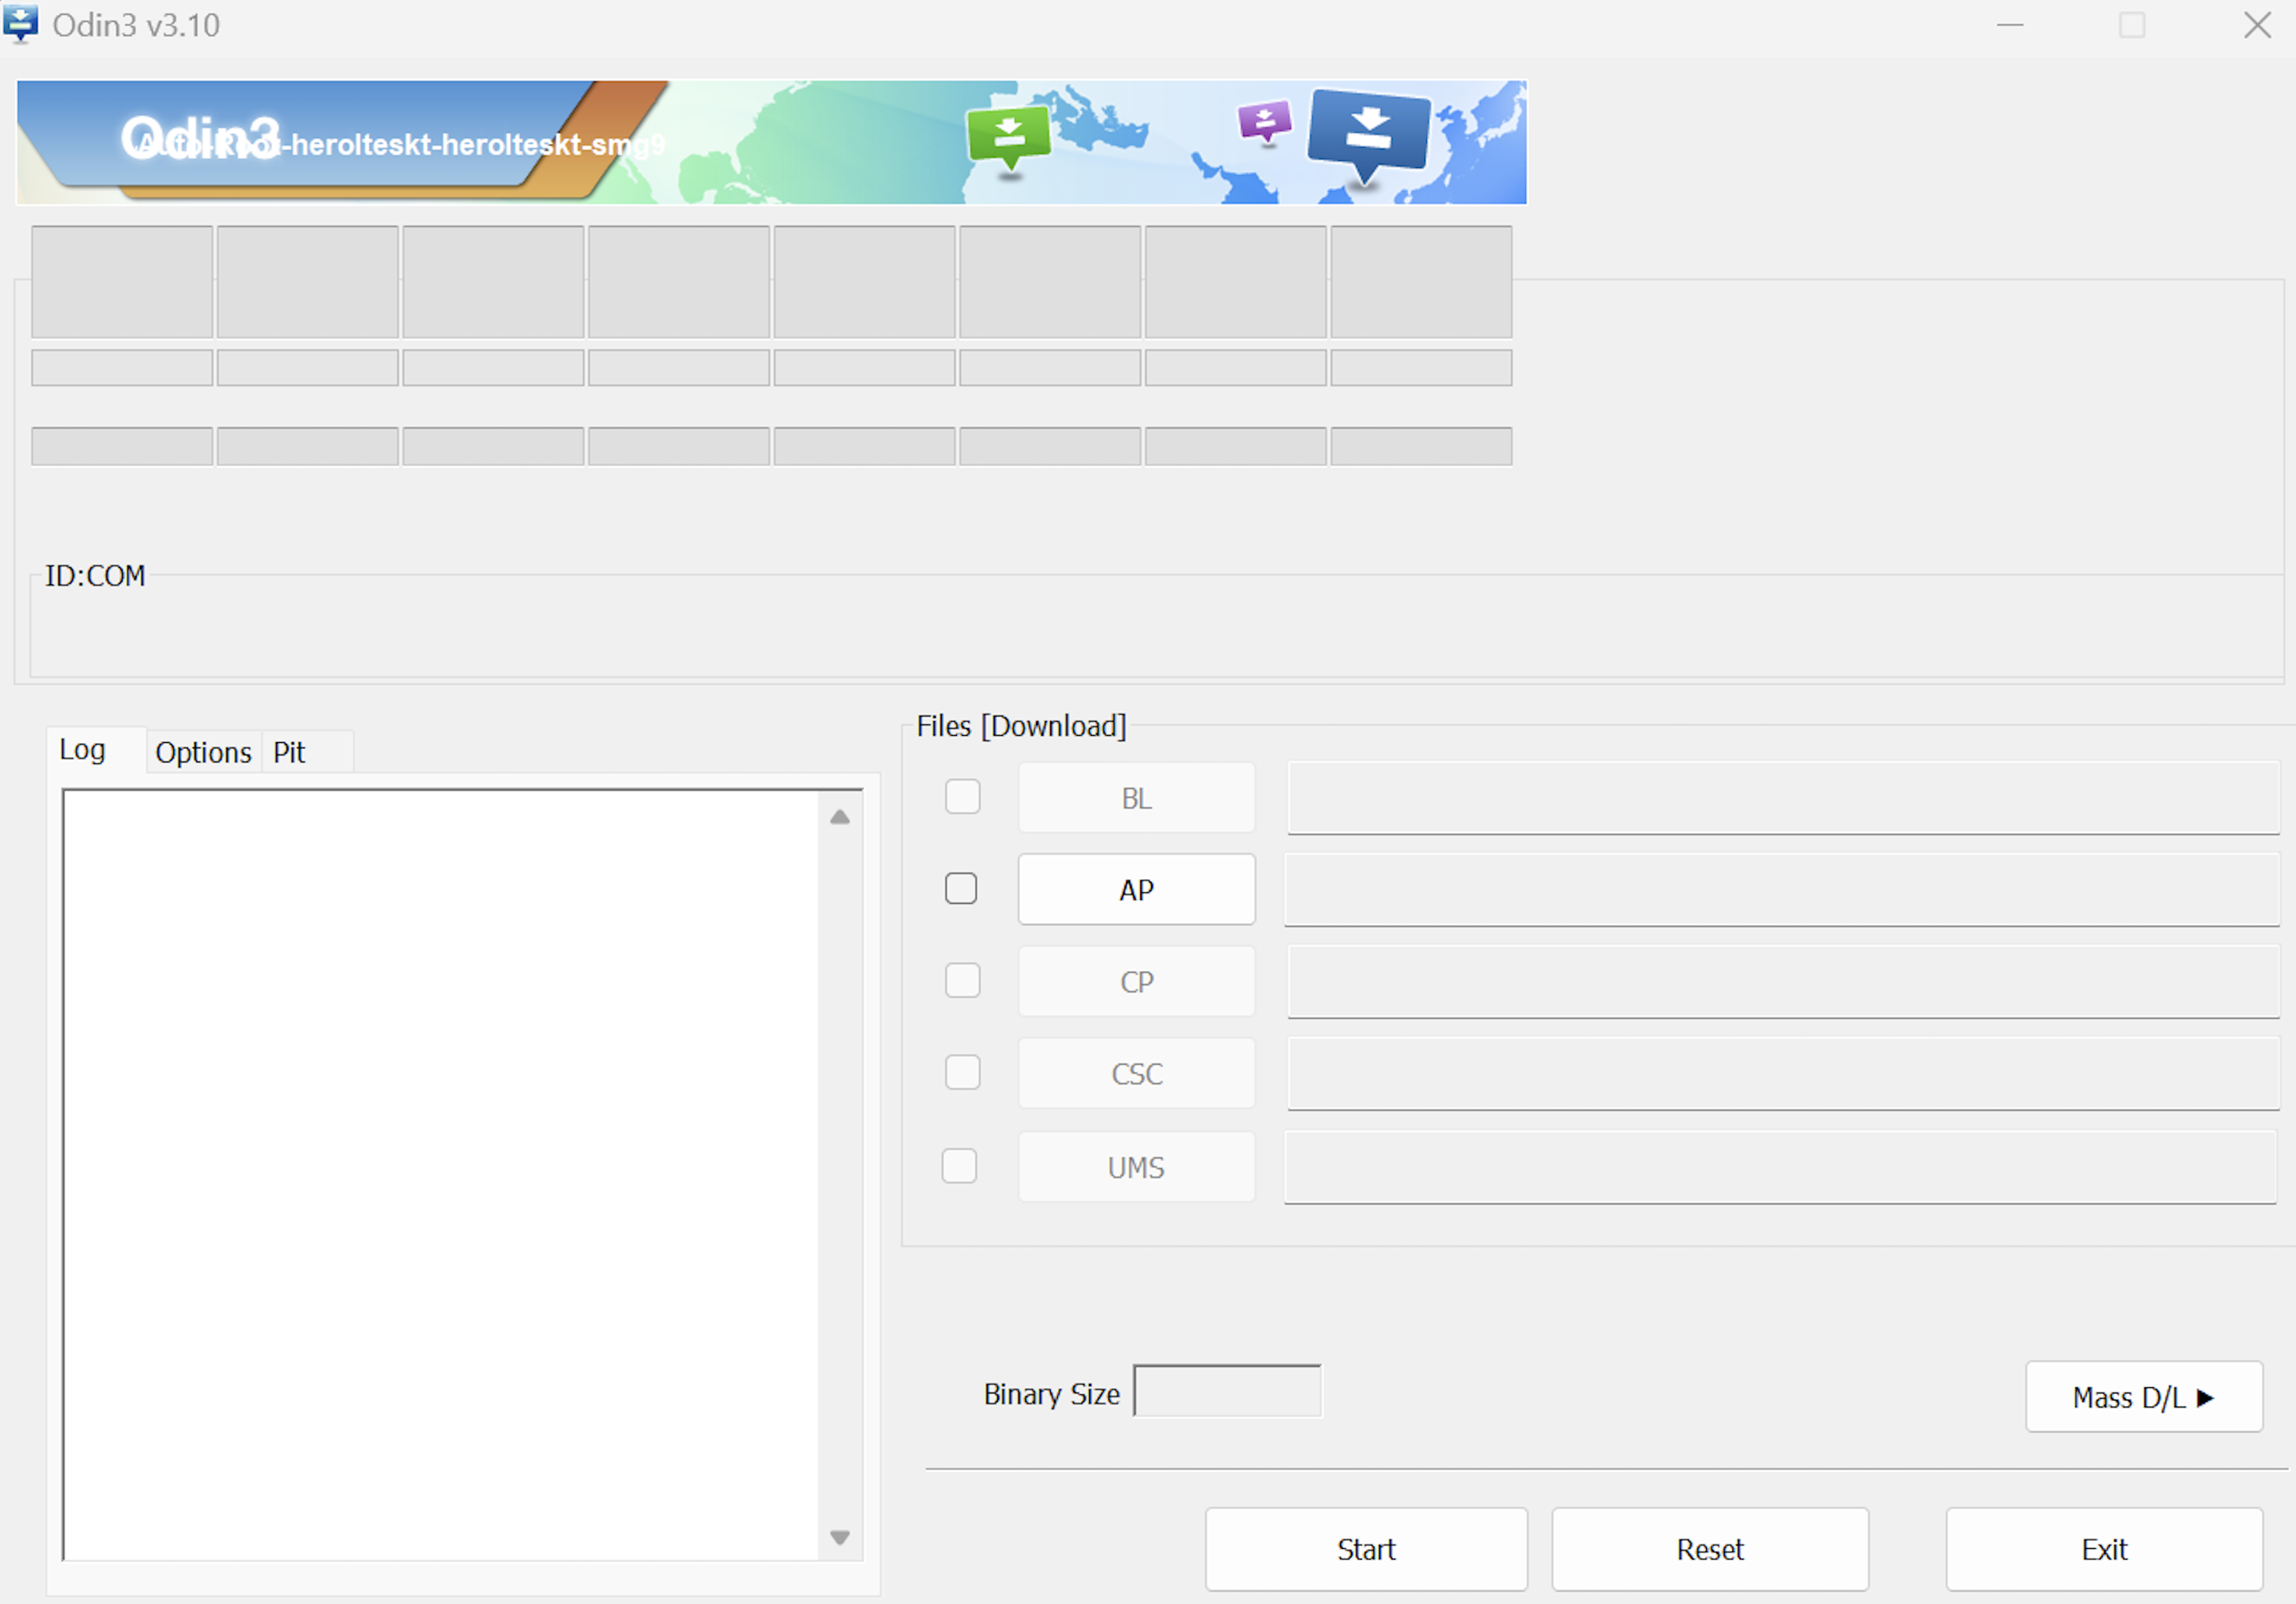
Task: Enable the AP file checkbox
Action: [961, 888]
